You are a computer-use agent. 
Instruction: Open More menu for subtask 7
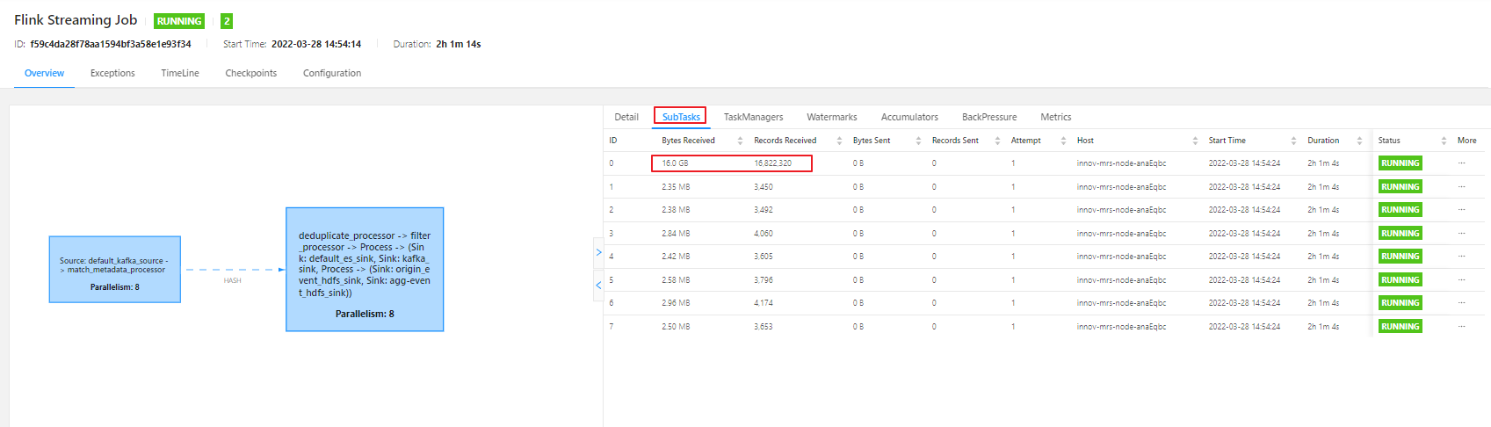point(1462,326)
